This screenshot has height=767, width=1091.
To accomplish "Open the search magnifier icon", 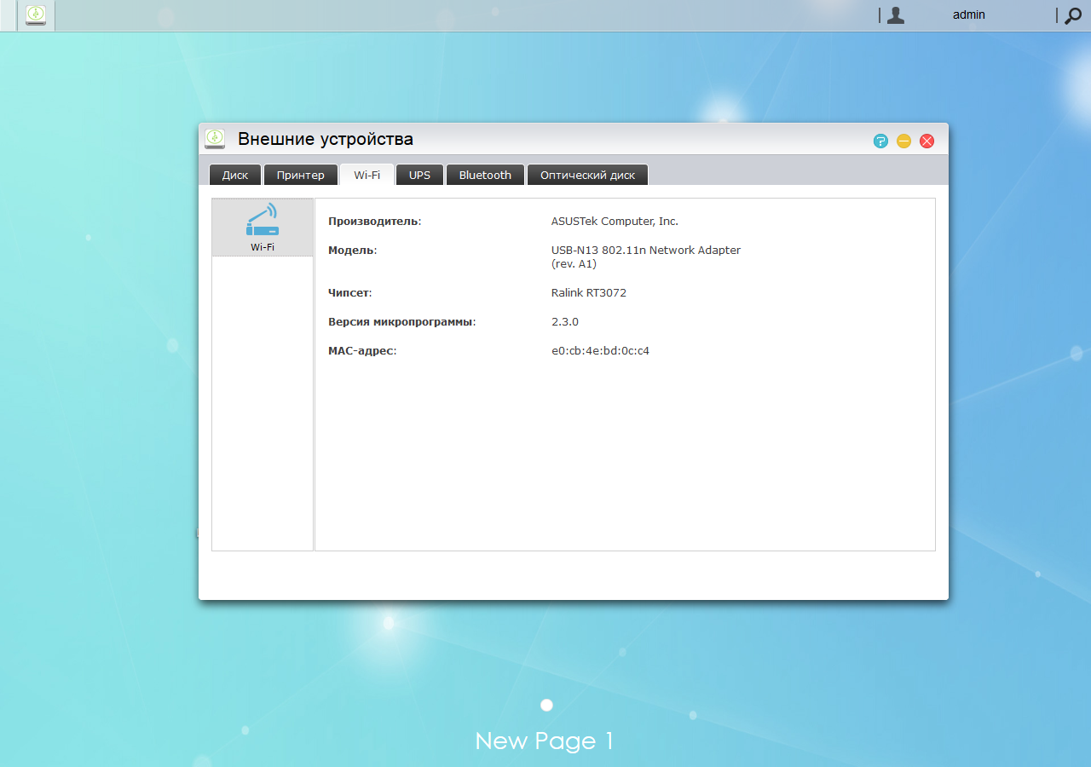I will (x=1073, y=14).
